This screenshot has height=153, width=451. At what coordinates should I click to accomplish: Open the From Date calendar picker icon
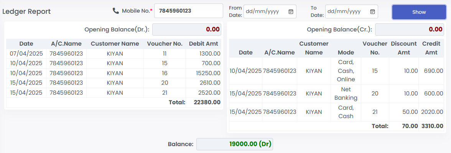[x=291, y=12]
